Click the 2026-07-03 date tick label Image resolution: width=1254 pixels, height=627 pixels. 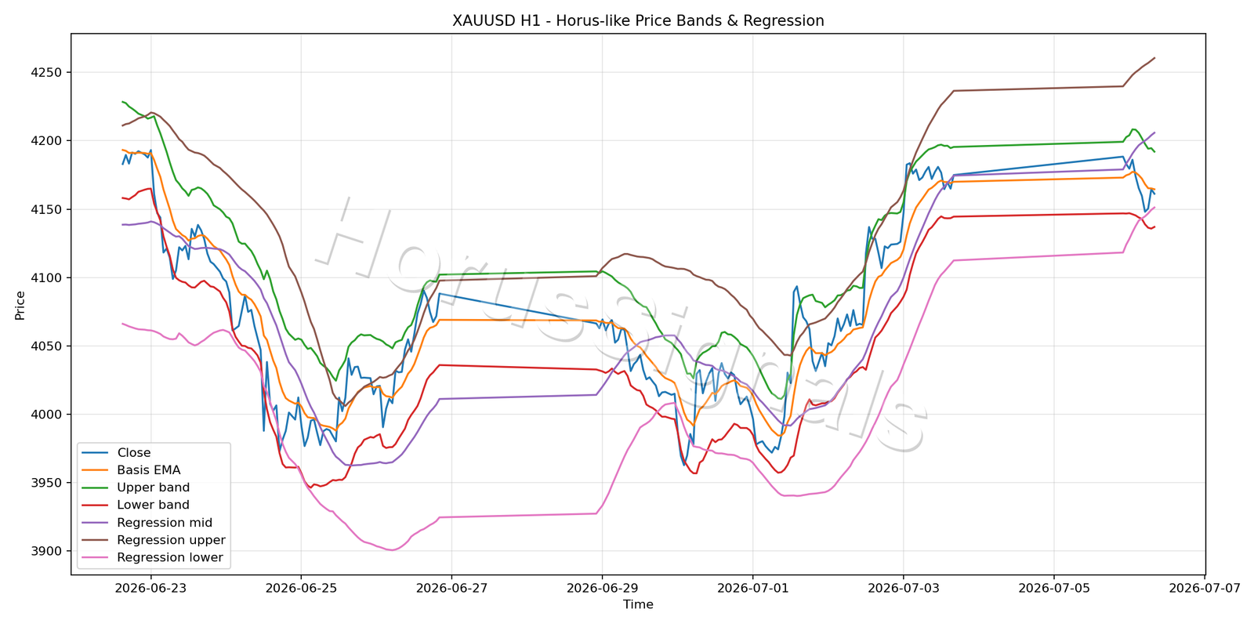coord(903,588)
